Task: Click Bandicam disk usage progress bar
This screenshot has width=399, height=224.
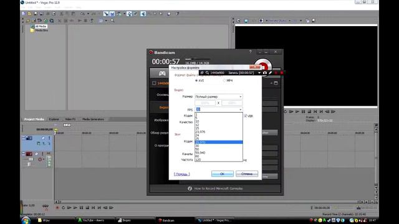Action: pyautogui.click(x=198, y=59)
